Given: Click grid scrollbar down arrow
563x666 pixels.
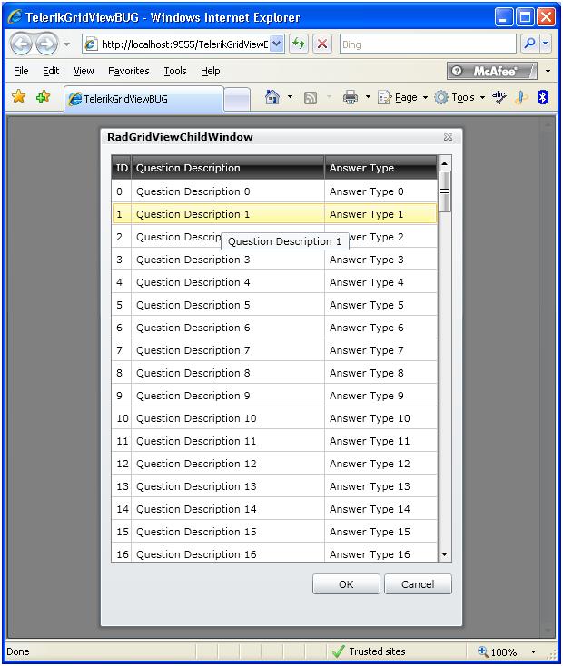Looking at the screenshot, I should point(444,554).
